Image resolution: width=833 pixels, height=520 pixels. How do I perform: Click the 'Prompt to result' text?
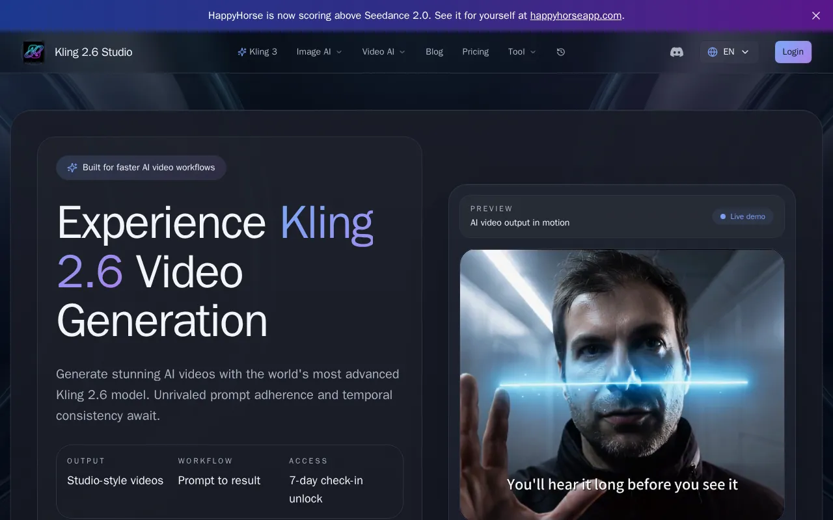(x=219, y=480)
